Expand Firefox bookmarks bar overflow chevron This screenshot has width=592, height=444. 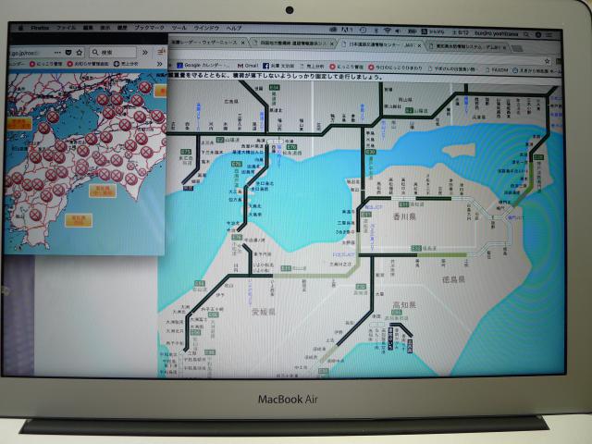click(x=160, y=64)
